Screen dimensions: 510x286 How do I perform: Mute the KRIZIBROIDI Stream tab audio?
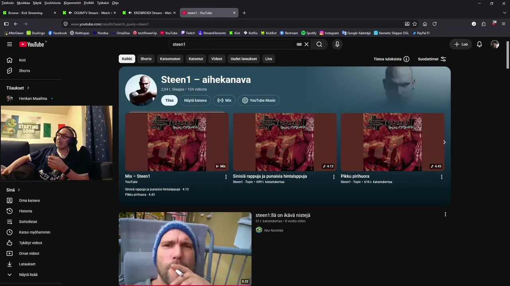(130, 13)
